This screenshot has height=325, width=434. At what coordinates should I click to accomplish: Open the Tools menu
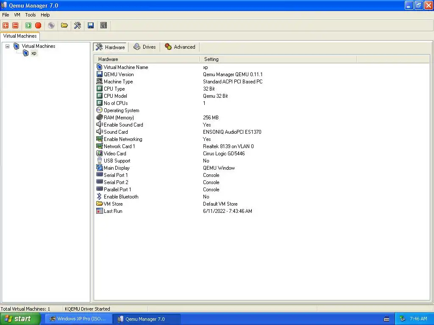(31, 15)
